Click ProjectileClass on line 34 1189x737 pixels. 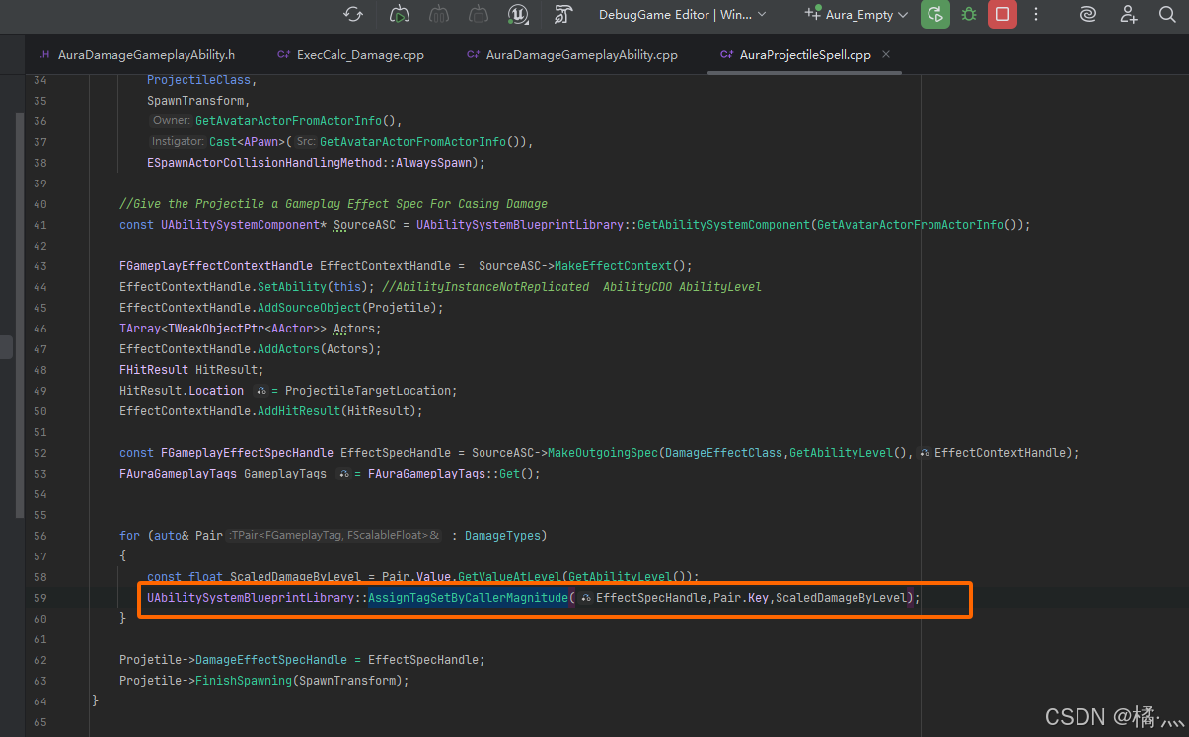198,80
